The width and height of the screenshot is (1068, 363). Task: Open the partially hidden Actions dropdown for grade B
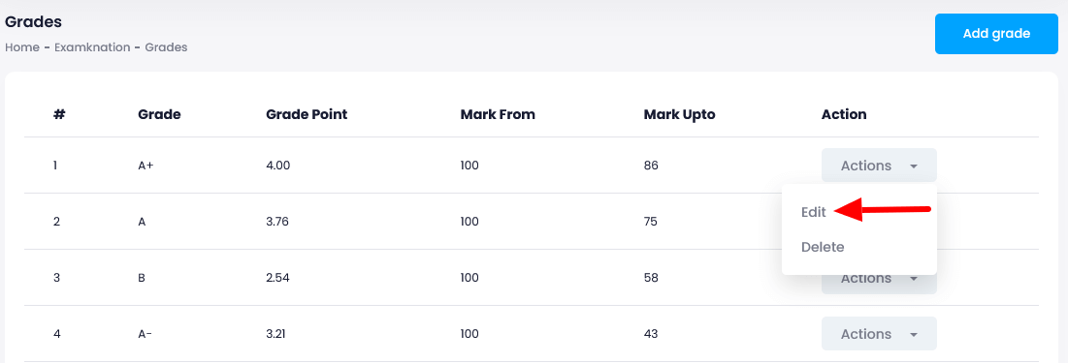click(x=879, y=285)
